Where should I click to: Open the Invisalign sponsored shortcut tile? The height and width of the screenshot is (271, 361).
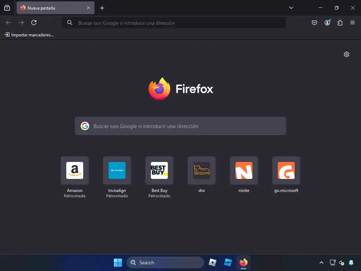tap(117, 170)
